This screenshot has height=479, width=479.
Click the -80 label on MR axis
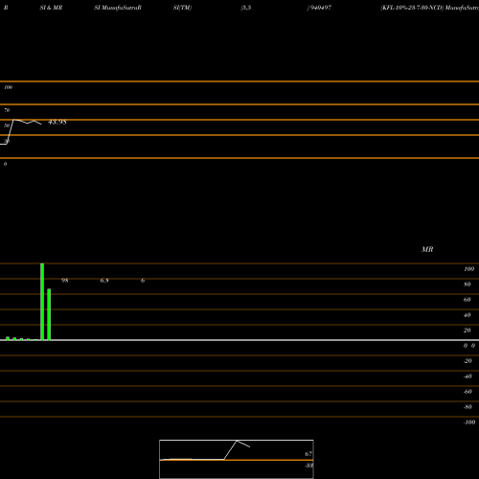tap(468, 407)
